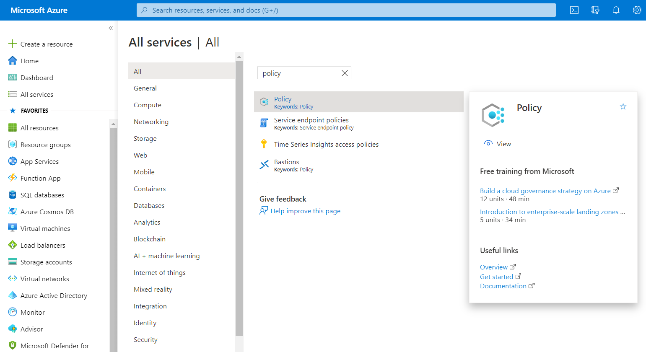Toggle favorite star for Policy

point(623,106)
